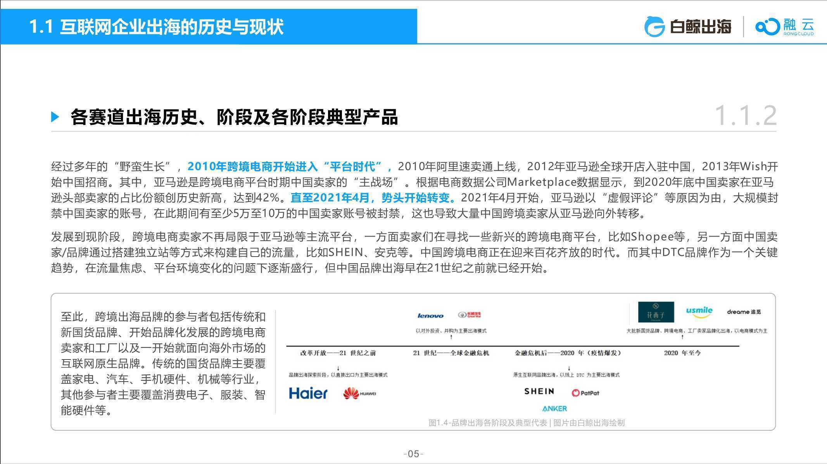Click the timeline label 2020 年至今
This screenshot has height=464, width=827.
(x=682, y=353)
